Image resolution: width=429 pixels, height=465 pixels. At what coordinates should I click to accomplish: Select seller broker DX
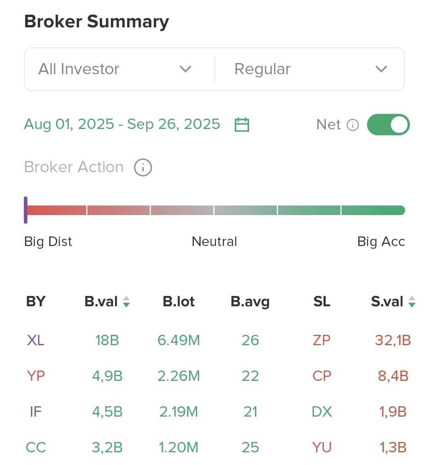(x=321, y=411)
